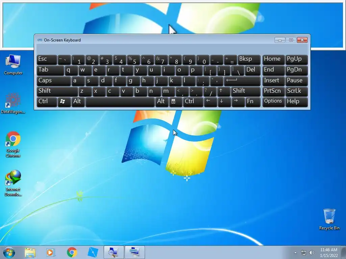Click the z key
Viewport: 346px width, 259px height.
(x=85, y=92)
